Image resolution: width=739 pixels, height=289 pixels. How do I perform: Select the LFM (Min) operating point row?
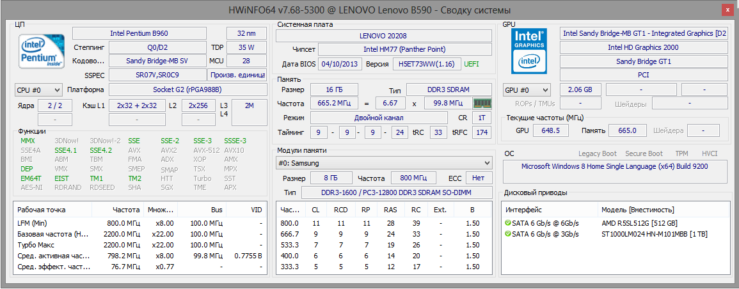click(139, 223)
